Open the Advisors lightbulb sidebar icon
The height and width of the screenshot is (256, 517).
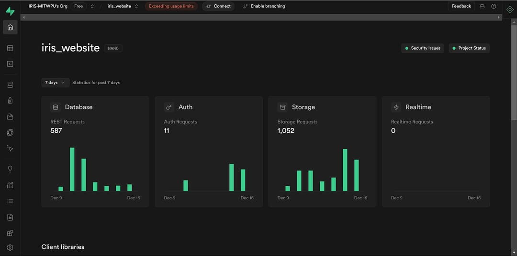coord(10,169)
